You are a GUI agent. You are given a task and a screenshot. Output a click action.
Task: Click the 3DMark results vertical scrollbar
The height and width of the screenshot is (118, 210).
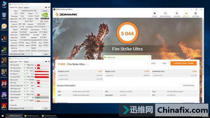coord(203,60)
